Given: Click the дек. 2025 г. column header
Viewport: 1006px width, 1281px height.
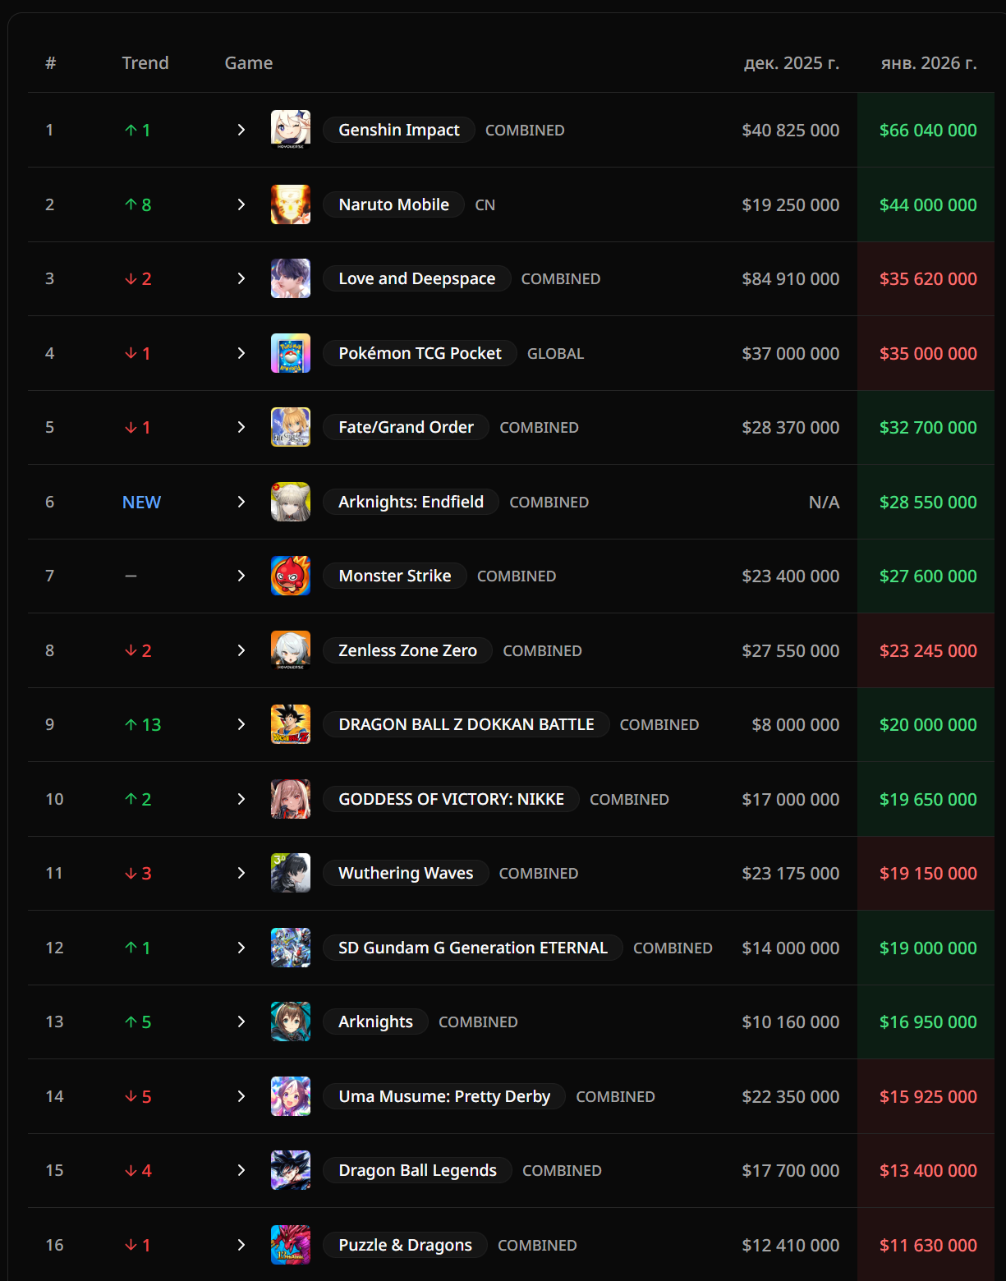Looking at the screenshot, I should (791, 63).
